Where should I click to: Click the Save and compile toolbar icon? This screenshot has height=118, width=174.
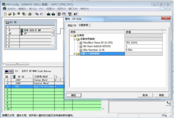24,14
